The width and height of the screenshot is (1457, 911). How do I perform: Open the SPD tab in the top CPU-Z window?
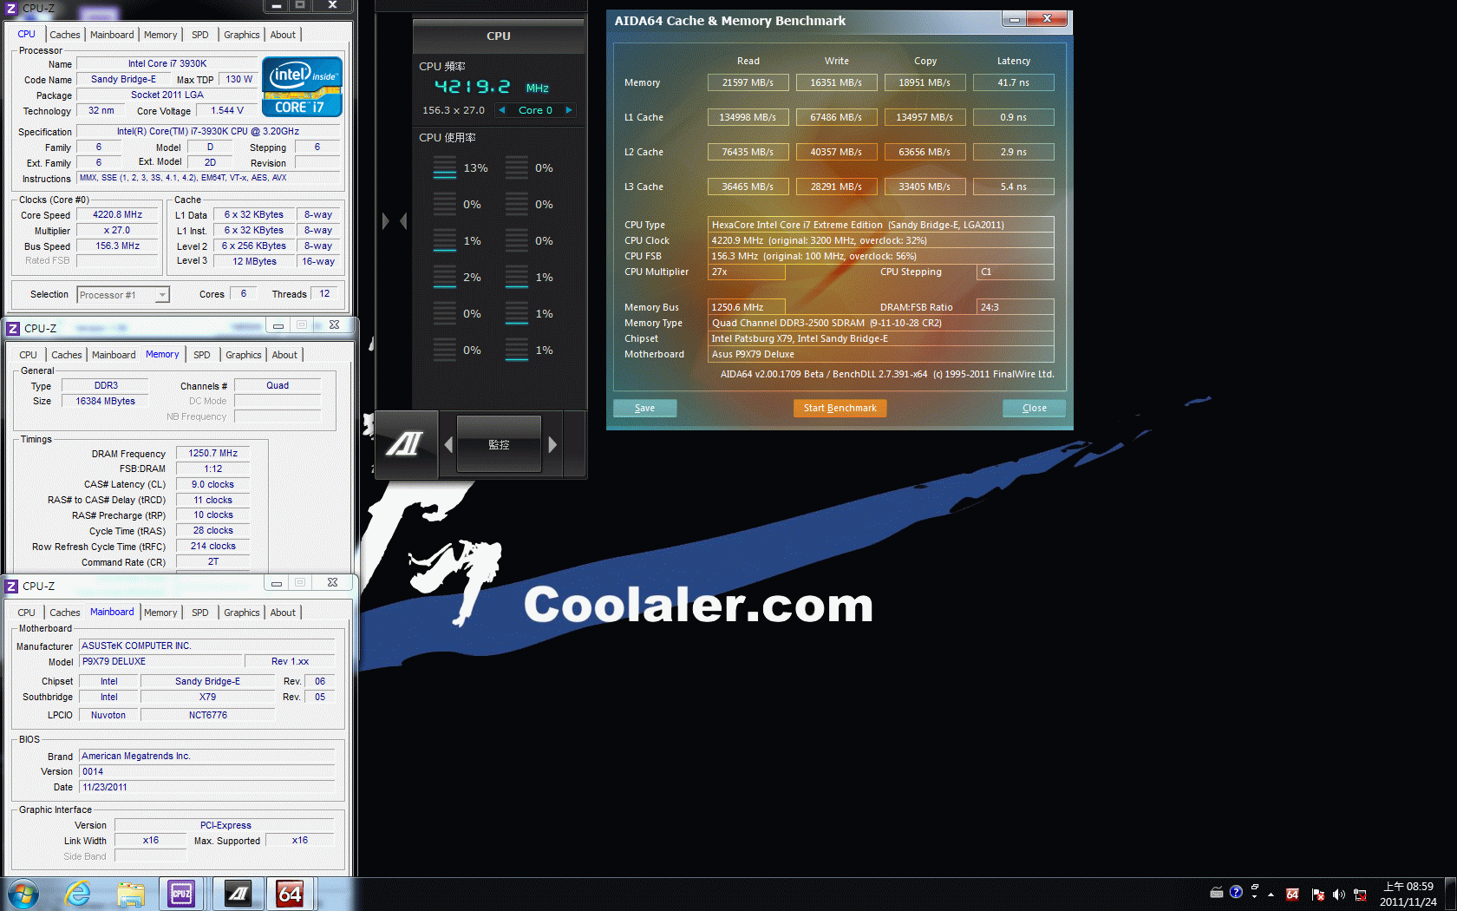click(x=200, y=35)
